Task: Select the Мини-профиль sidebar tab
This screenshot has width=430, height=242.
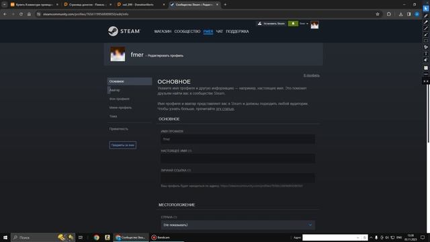Action: pos(130,108)
